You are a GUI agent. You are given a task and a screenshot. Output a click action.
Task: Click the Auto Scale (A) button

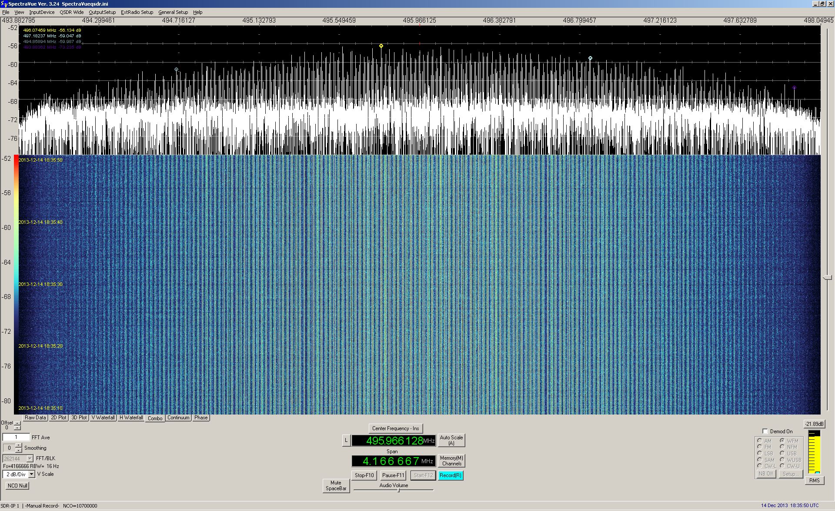[x=451, y=440]
